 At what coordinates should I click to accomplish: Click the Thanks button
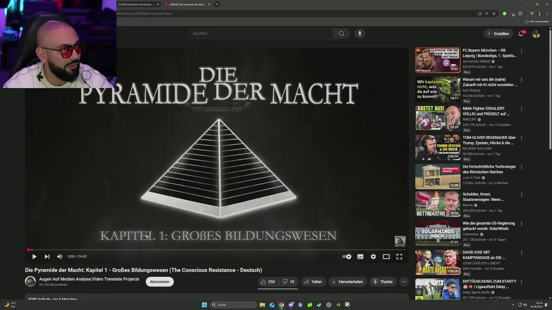pyautogui.click(x=383, y=282)
